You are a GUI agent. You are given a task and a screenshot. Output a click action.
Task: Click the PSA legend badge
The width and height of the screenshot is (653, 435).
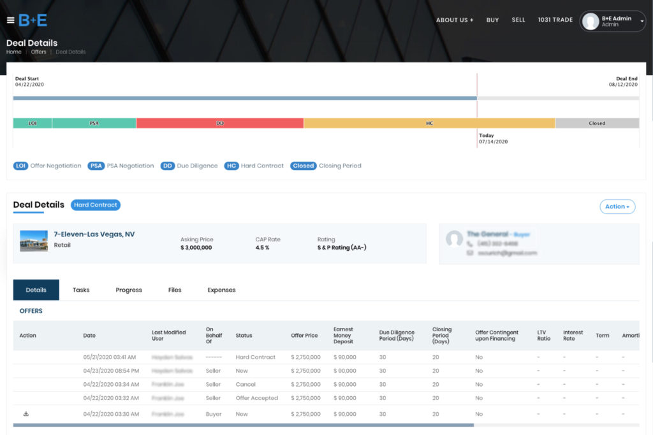pos(96,166)
